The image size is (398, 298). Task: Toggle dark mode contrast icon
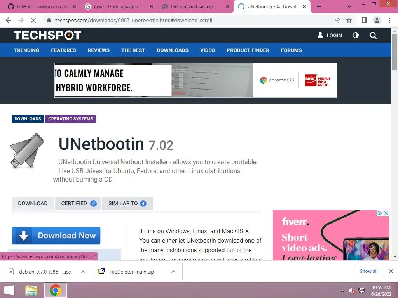point(356,35)
